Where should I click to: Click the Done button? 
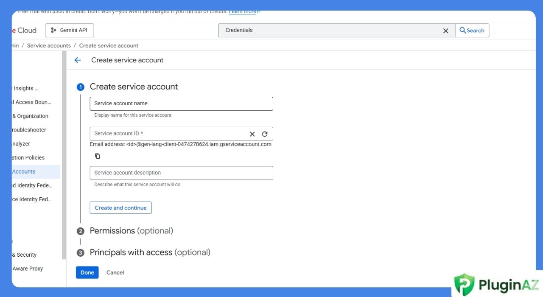tap(87, 272)
